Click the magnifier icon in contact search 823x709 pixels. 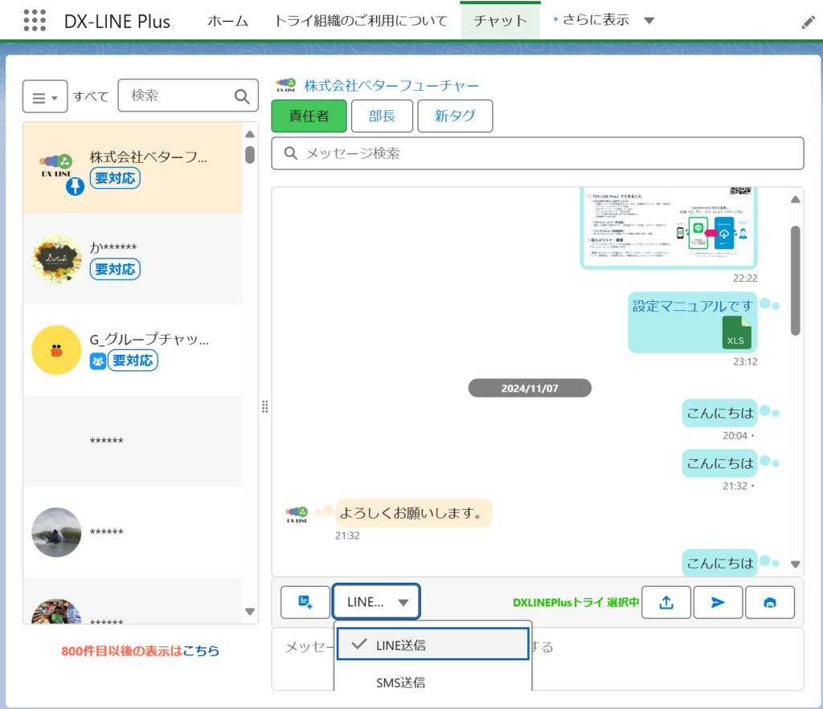[242, 96]
